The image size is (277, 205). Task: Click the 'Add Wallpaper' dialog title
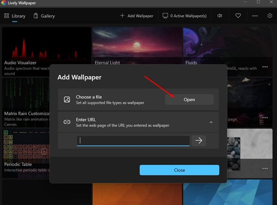point(79,77)
